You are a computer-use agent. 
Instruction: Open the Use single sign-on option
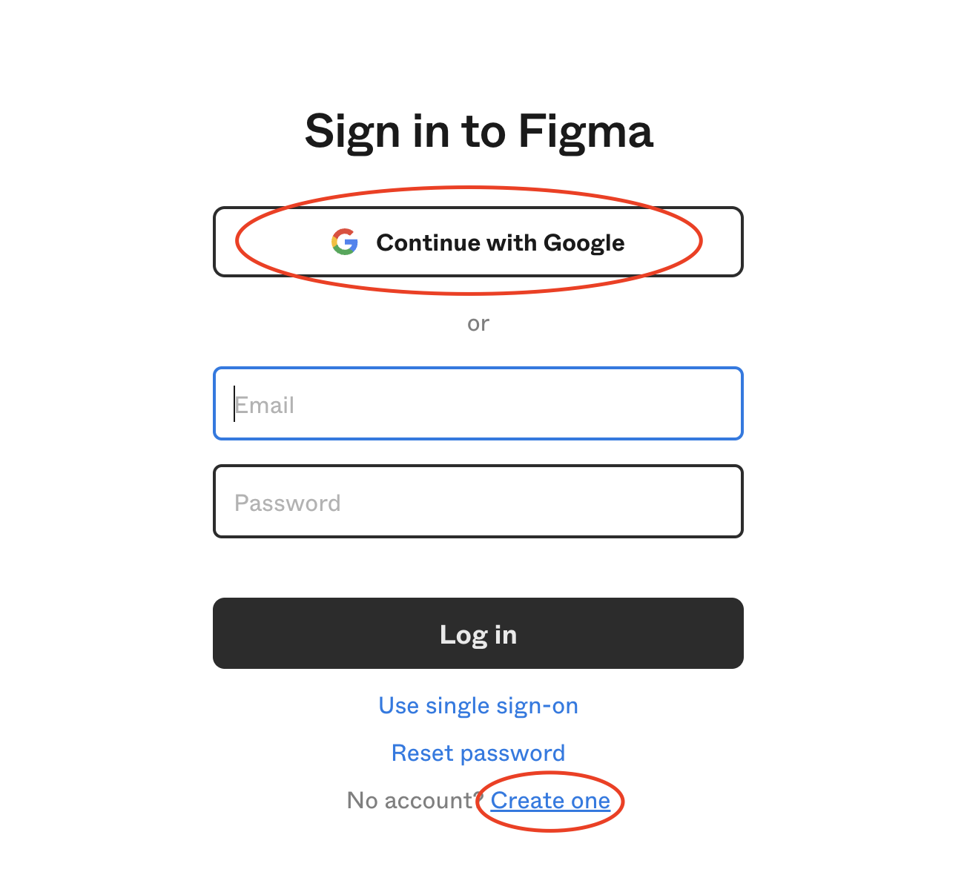(x=478, y=705)
